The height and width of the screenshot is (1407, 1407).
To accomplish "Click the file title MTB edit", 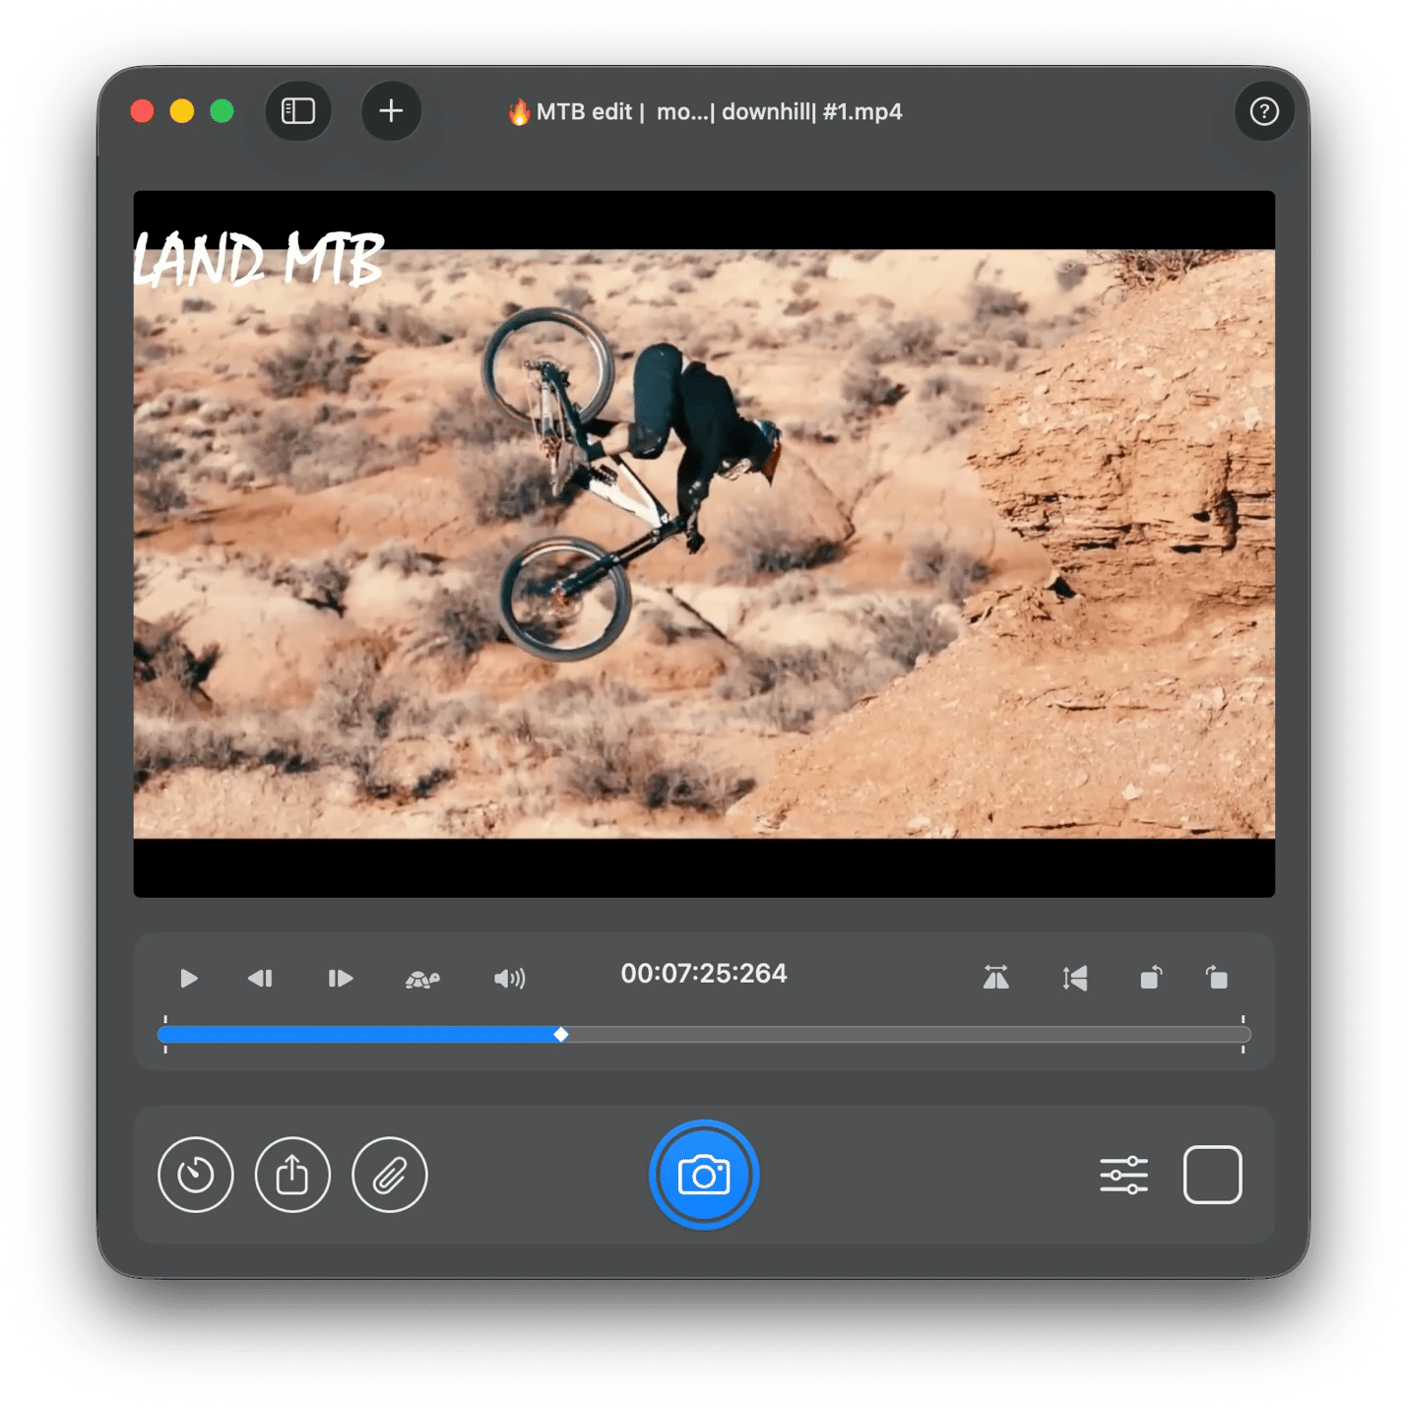I will [705, 111].
